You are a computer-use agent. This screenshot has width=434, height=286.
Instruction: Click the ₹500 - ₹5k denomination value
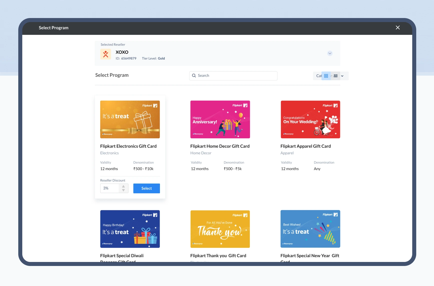pyautogui.click(x=233, y=169)
